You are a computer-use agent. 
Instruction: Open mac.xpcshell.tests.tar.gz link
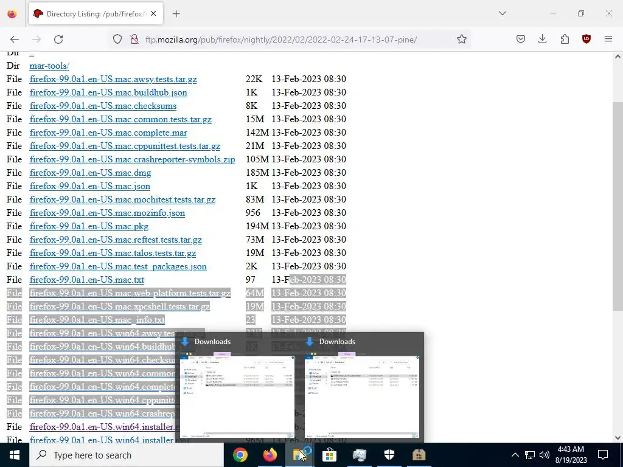pos(120,306)
